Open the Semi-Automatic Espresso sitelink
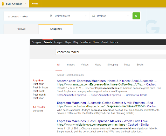Image resolution: width=166 pixels, height=136 pixels. tap(73, 95)
